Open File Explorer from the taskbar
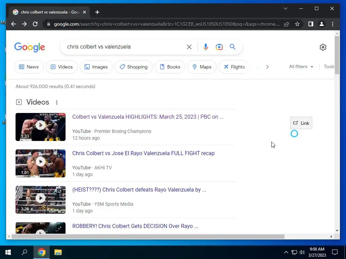Viewport: 346px width, 259px height. tap(58, 252)
